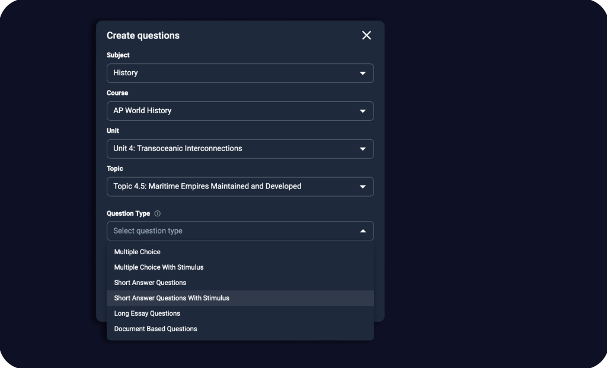Pick Short Answer Questions option
The width and height of the screenshot is (607, 368).
150,283
